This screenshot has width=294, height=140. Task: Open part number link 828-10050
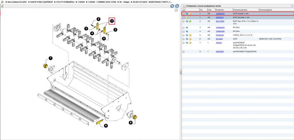click(220, 21)
